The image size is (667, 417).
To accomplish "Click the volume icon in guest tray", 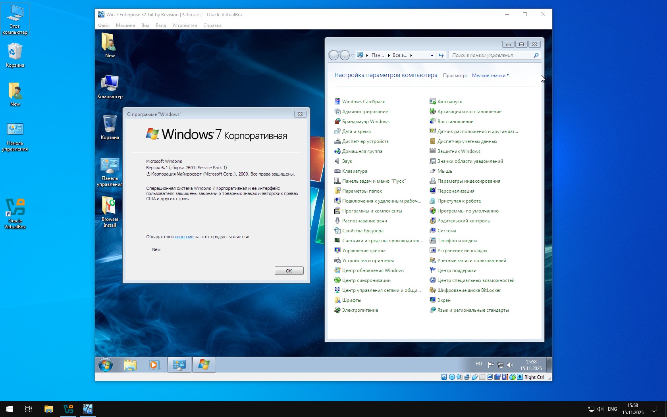I will [510, 365].
